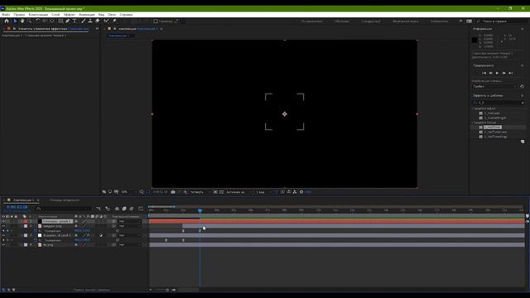Viewport: 530px width, 298px height.
Task: Select the Pen tool
Action: point(68,21)
